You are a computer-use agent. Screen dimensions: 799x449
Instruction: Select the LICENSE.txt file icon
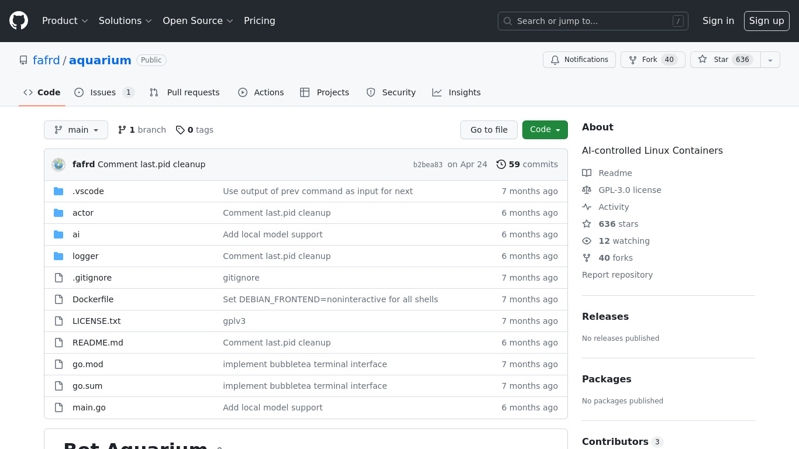tap(58, 321)
